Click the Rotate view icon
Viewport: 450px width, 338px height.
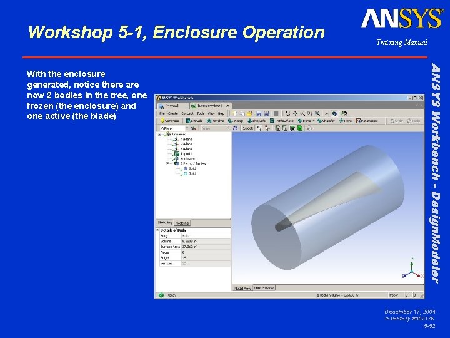287,113
